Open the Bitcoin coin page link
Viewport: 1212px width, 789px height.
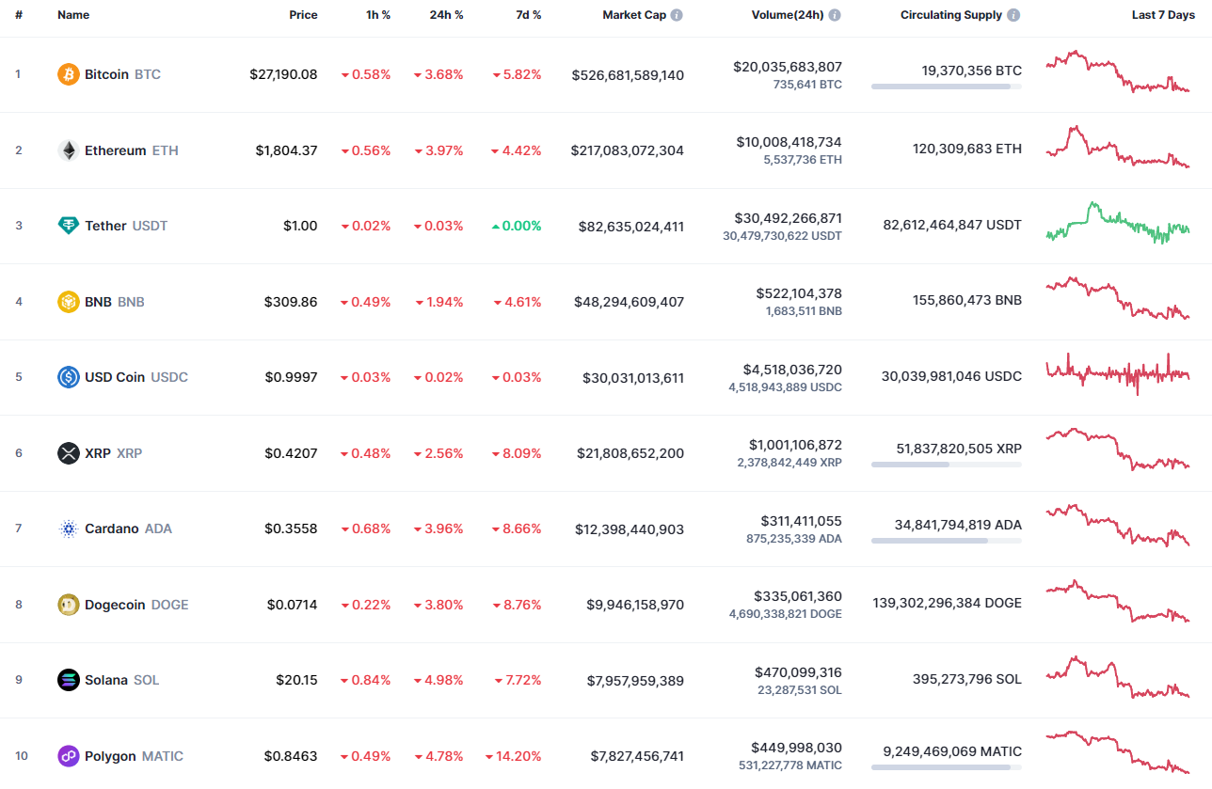[x=106, y=74]
